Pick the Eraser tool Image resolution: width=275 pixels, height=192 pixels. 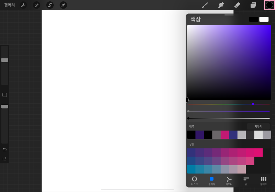click(x=237, y=5)
